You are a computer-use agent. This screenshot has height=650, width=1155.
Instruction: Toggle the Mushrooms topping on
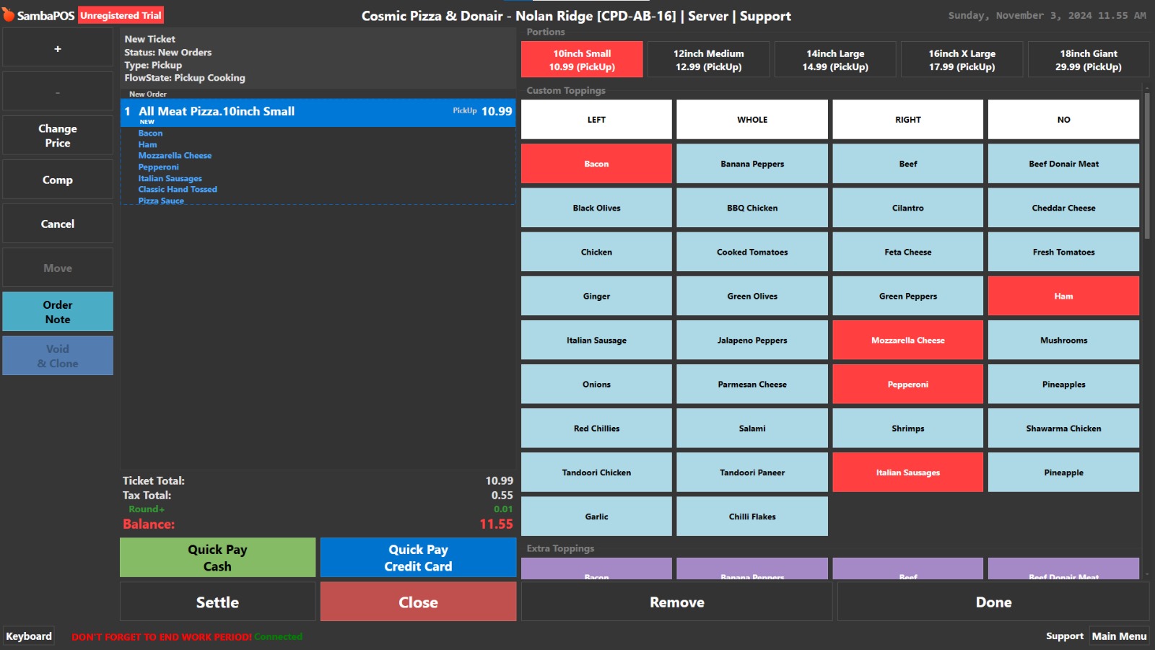click(x=1063, y=341)
